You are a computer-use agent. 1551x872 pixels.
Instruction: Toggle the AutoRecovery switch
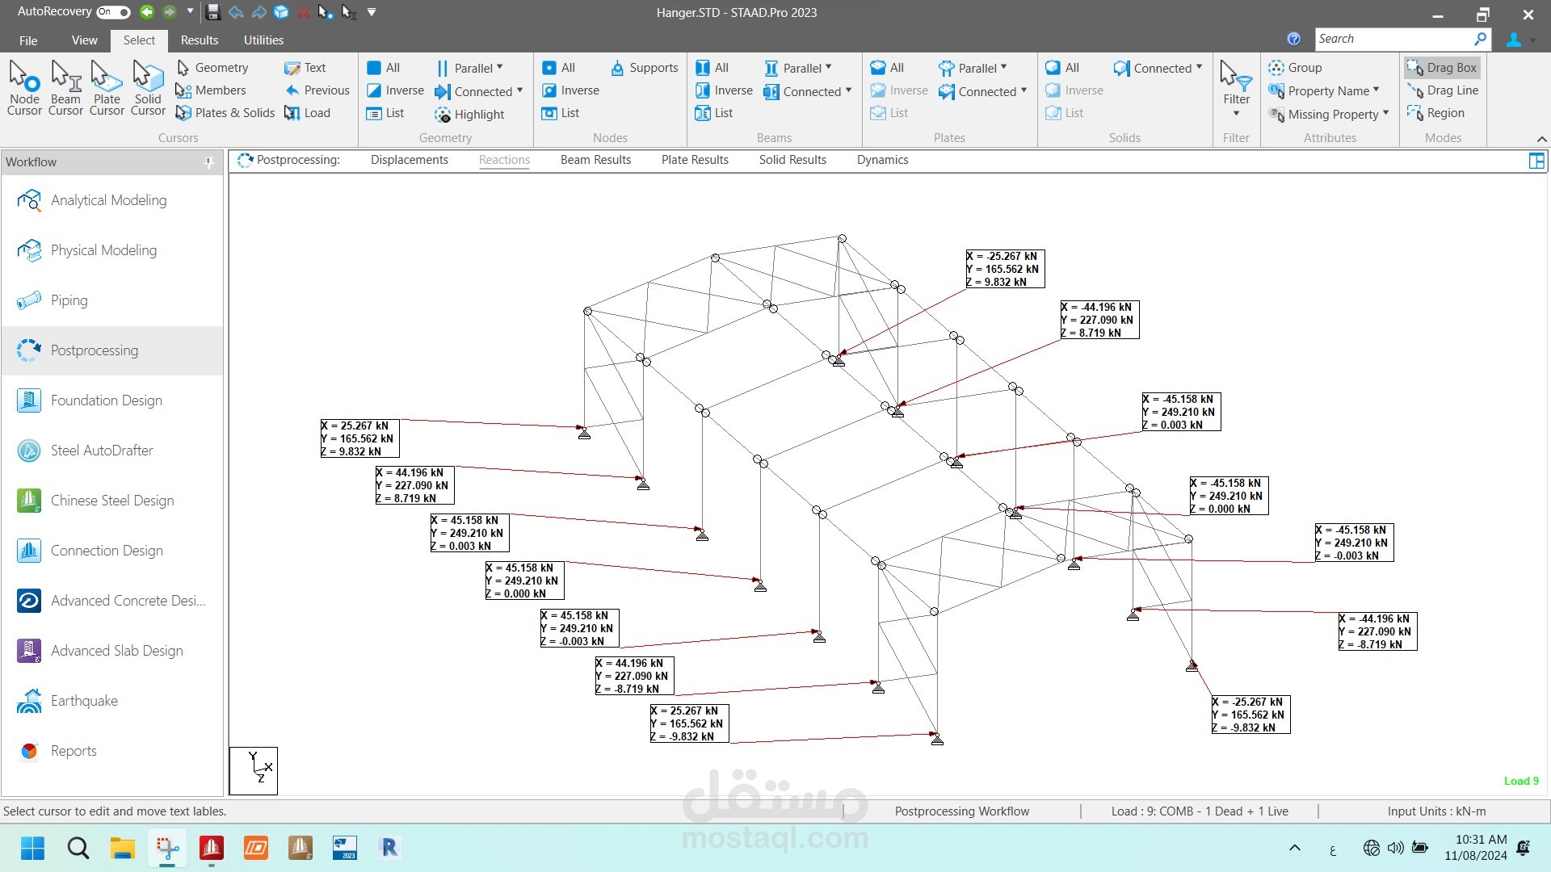coord(113,12)
